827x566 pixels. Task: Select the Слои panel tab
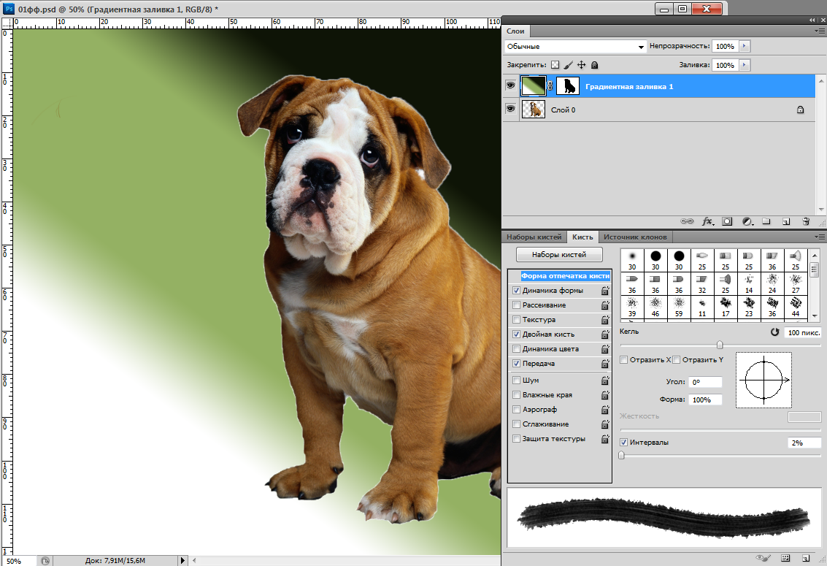click(x=515, y=31)
